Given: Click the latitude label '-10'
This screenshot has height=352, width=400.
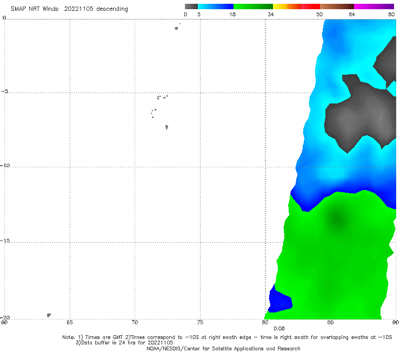Looking at the screenshot, I should pos(5,165).
